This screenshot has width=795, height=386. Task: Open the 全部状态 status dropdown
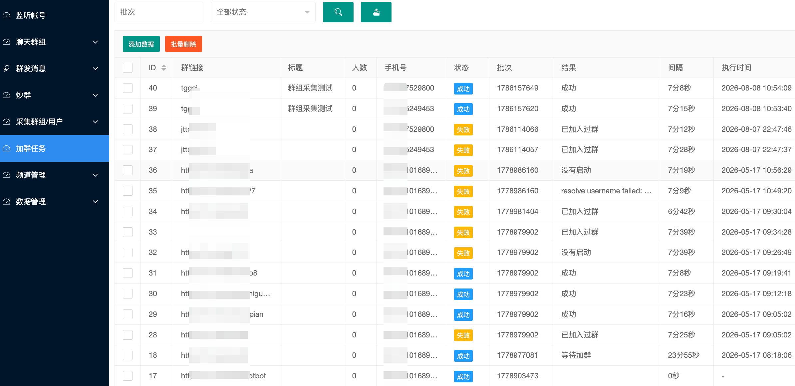click(x=263, y=12)
